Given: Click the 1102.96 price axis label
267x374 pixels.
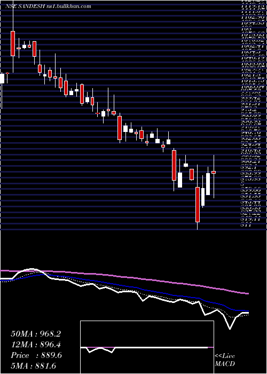Looking at the screenshot, I should (x=252, y=17).
